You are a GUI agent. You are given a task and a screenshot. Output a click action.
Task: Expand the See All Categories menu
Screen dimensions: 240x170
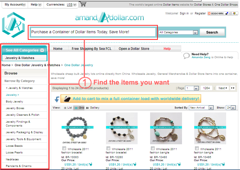click(x=24, y=50)
